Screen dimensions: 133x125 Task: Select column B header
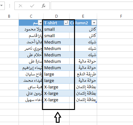[x=9, y=16]
